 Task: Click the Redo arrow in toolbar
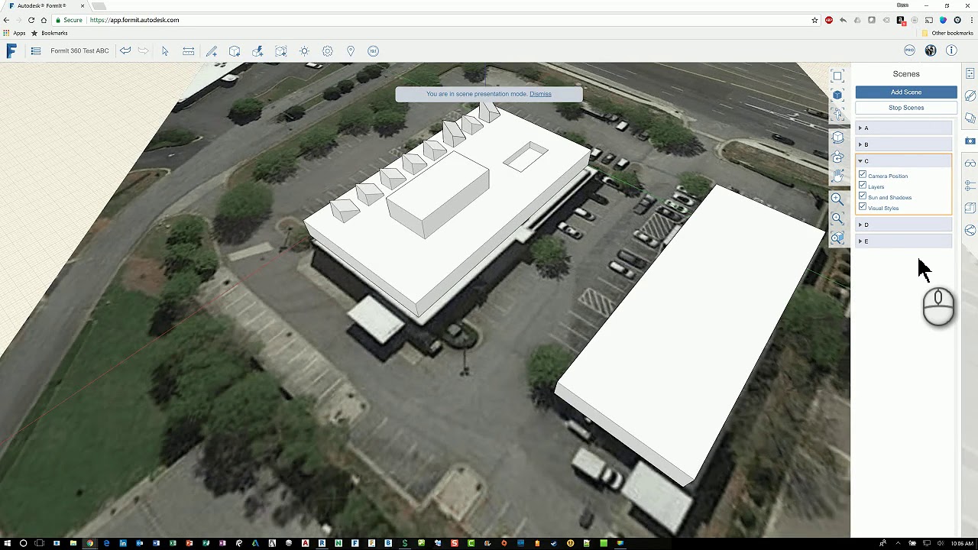pos(143,51)
